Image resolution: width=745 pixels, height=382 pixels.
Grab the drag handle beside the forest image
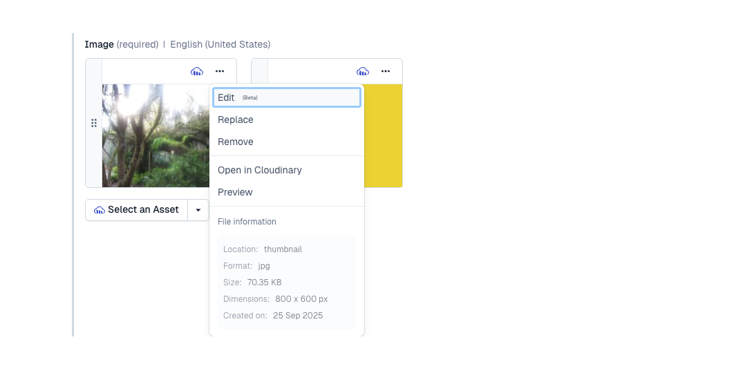(94, 123)
